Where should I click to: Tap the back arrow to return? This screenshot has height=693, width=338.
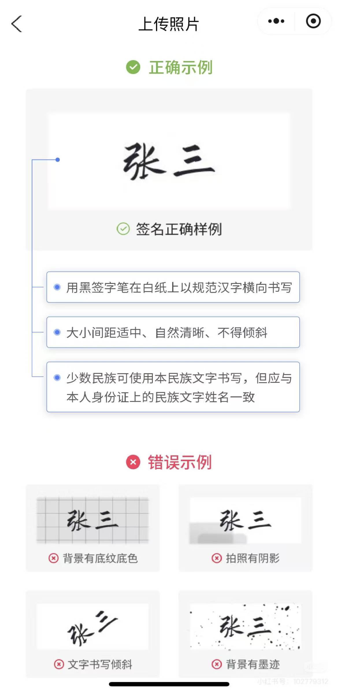(x=17, y=24)
